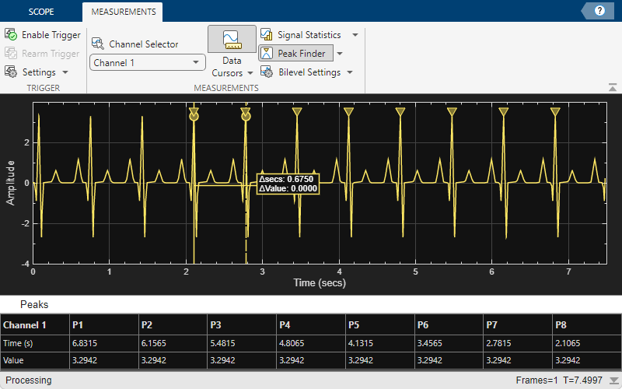The image size is (622, 389).
Task: Open the Peak Finder dropdown arrow
Action: pos(340,54)
